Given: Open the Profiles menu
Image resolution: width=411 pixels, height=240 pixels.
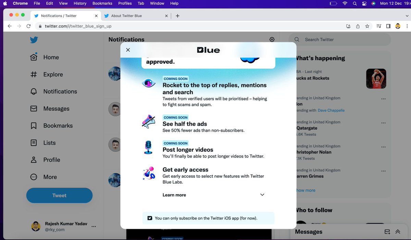Looking at the screenshot, I should pyautogui.click(x=125, y=3).
